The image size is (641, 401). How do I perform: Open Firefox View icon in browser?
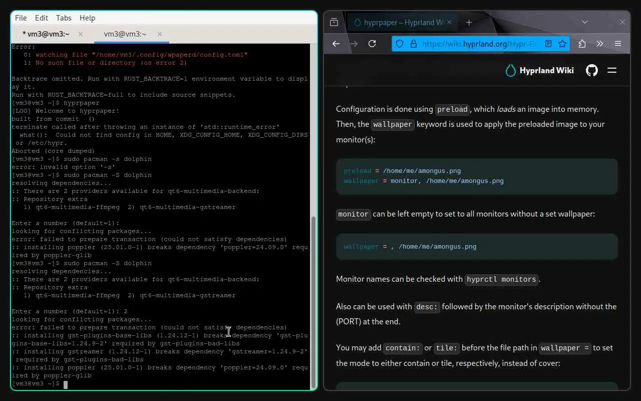[334, 23]
